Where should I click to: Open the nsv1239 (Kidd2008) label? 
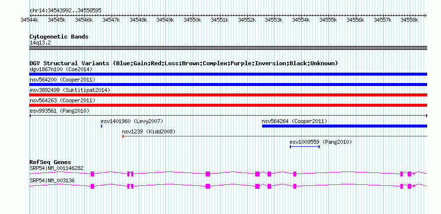(149, 131)
